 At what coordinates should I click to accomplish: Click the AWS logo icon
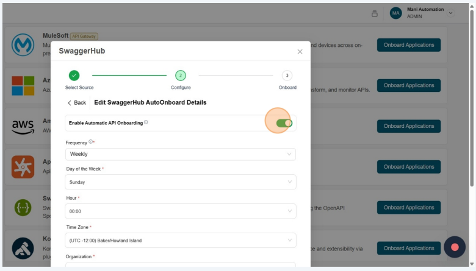(x=23, y=126)
